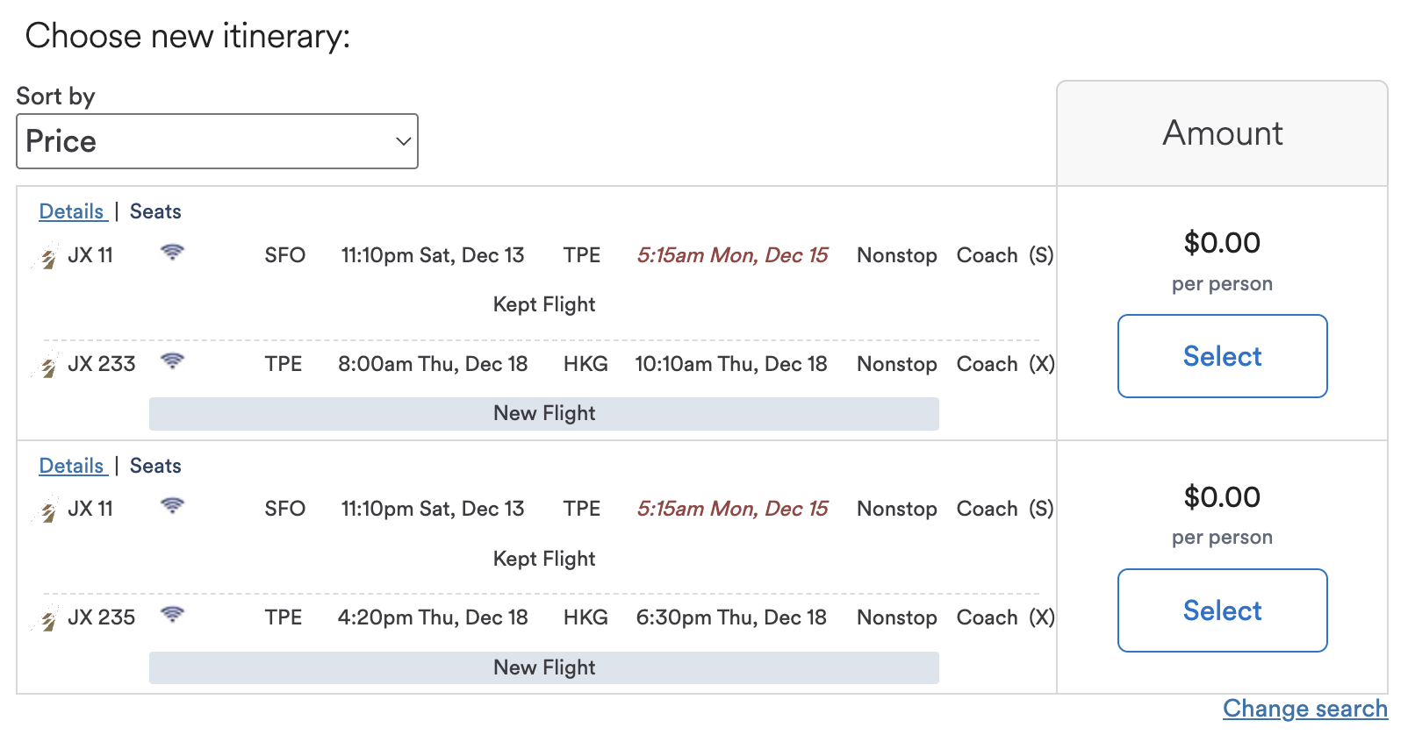This screenshot has width=1415, height=742.
Task: Click the airline logo beside JX 233
Action: pyautogui.click(x=47, y=365)
